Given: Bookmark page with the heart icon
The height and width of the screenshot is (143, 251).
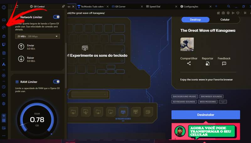Looking at the screenshot, I should click(x=238, y=13).
